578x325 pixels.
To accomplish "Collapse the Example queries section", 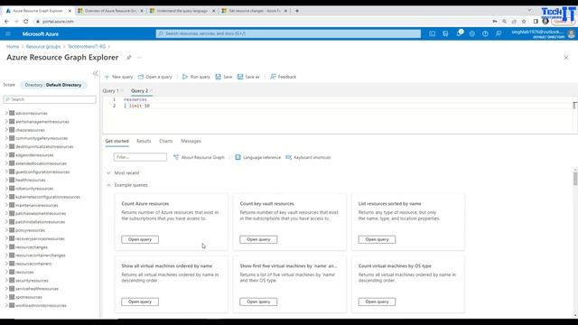I will coord(108,185).
